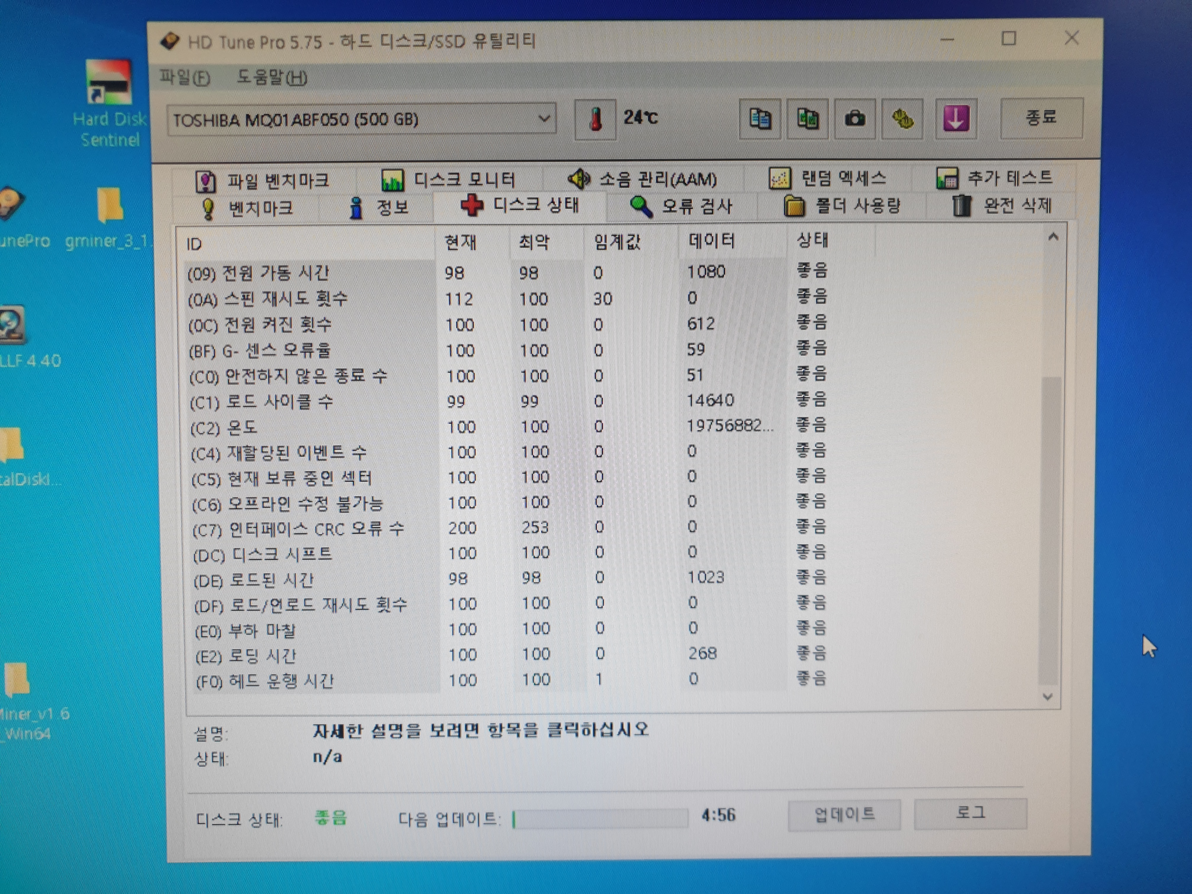Switch to the 파일 벤치마크 tab
The height and width of the screenshot is (894, 1192).
coord(263,181)
